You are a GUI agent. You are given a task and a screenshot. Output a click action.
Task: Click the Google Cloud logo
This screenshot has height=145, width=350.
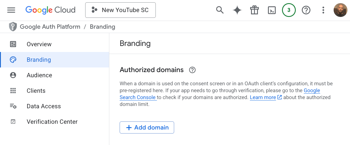click(x=50, y=10)
